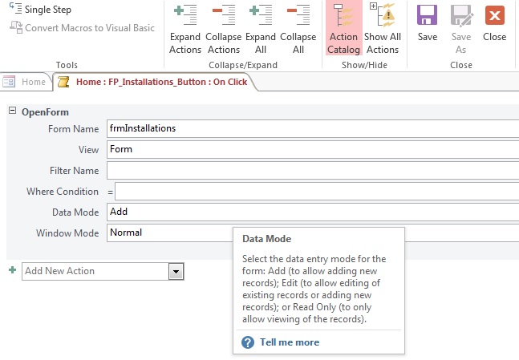Save the macro with the Save icon
Screen dimensions: 519x360
pyautogui.click(x=428, y=23)
